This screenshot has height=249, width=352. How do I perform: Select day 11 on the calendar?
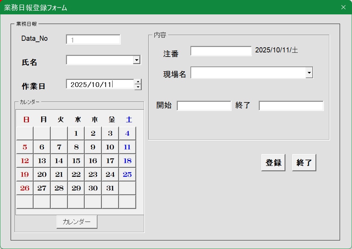click(x=127, y=147)
